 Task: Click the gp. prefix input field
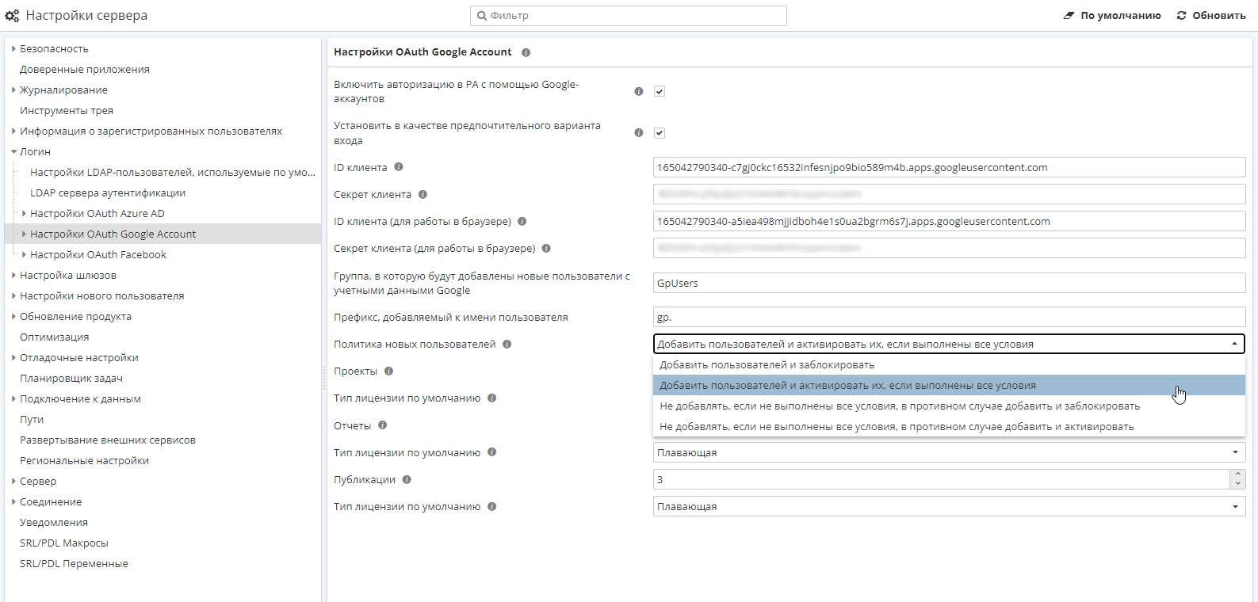[949, 317]
